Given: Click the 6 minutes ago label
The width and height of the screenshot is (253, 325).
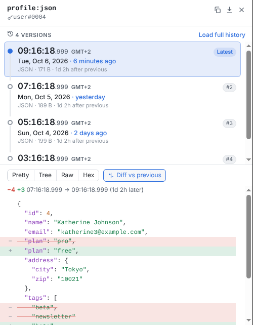Looking at the screenshot, I should (95, 61).
